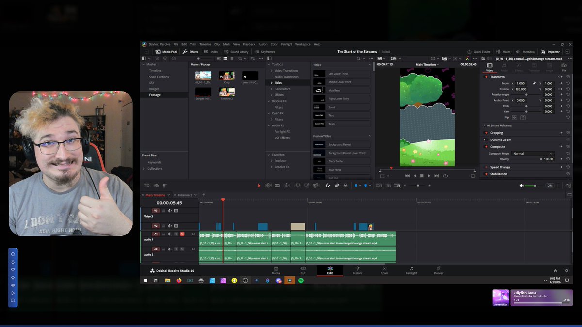This screenshot has width=582, height=327.
Task: Open the Metadata panel
Action: (525, 52)
